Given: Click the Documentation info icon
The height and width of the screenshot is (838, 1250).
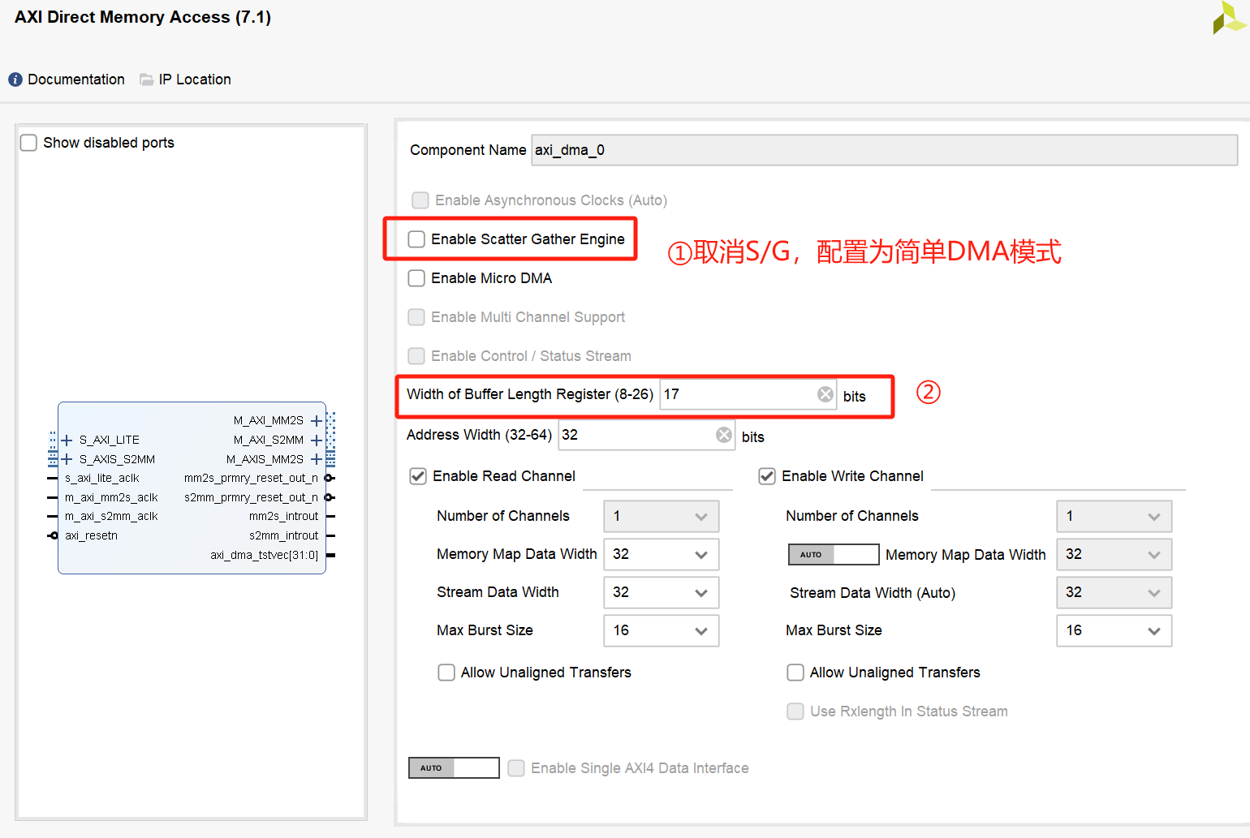Looking at the screenshot, I should point(15,79).
